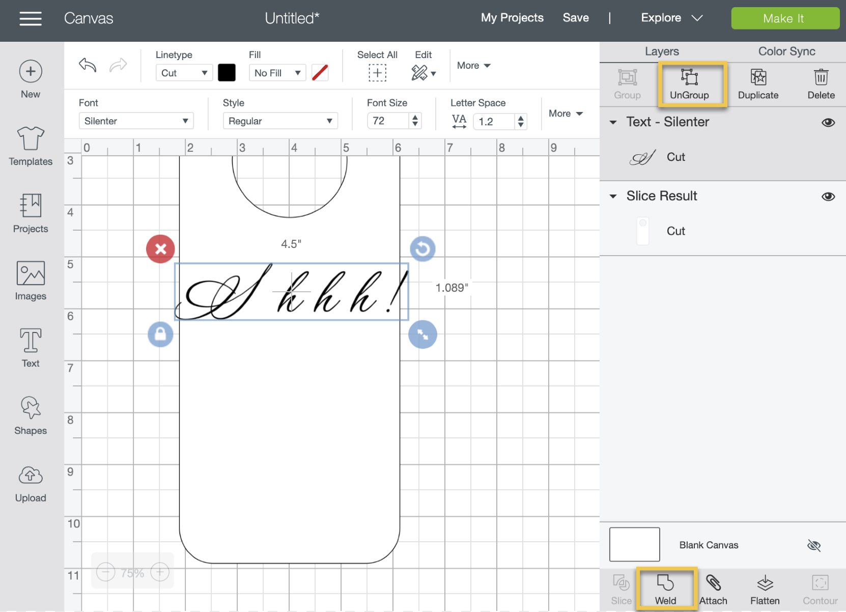
Task: Click the Attach paperclip icon
Action: click(x=713, y=582)
